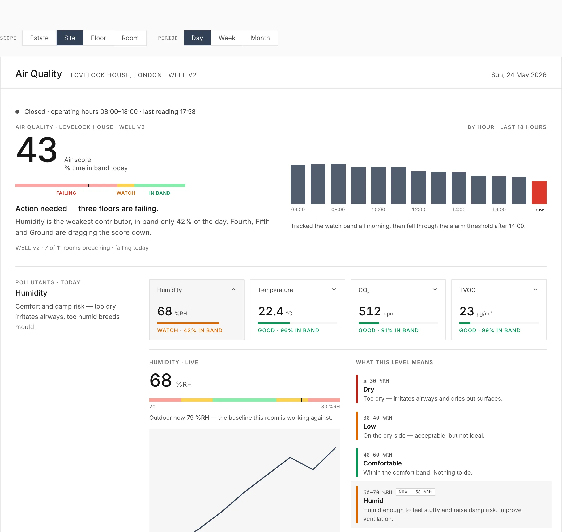The width and height of the screenshot is (562, 532).
Task: Click the date Sun, 24 May 2026
Action: pyautogui.click(x=519, y=75)
